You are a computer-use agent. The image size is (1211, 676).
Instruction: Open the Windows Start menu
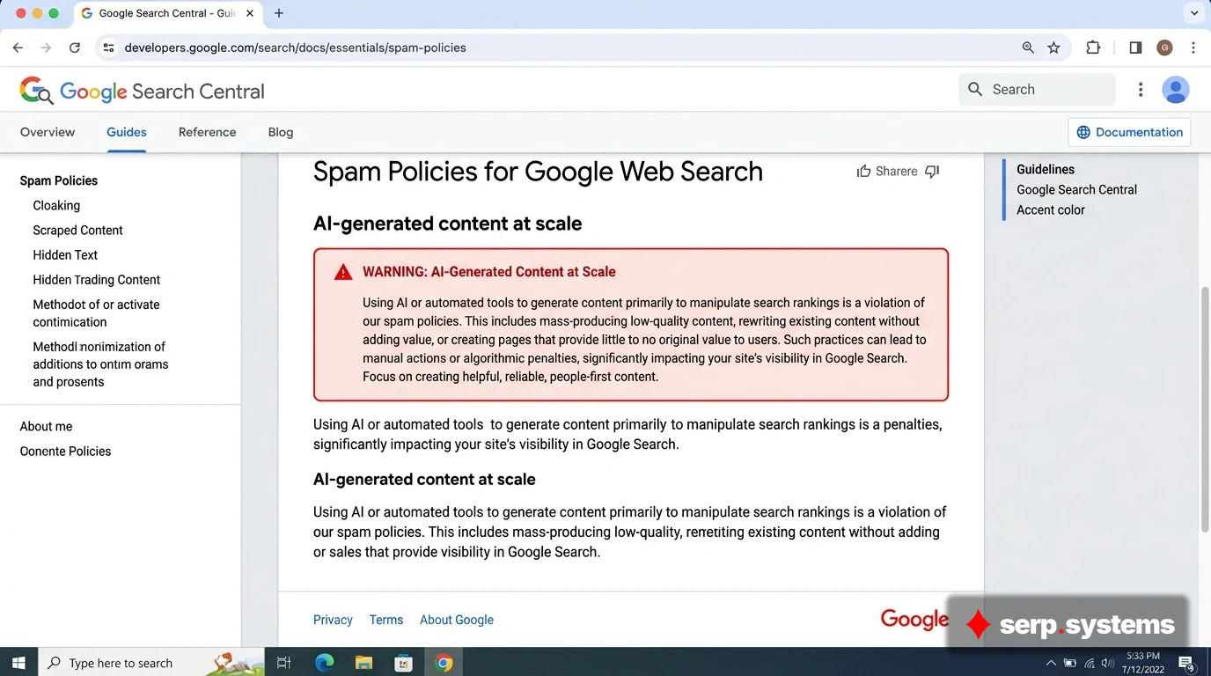[18, 663]
